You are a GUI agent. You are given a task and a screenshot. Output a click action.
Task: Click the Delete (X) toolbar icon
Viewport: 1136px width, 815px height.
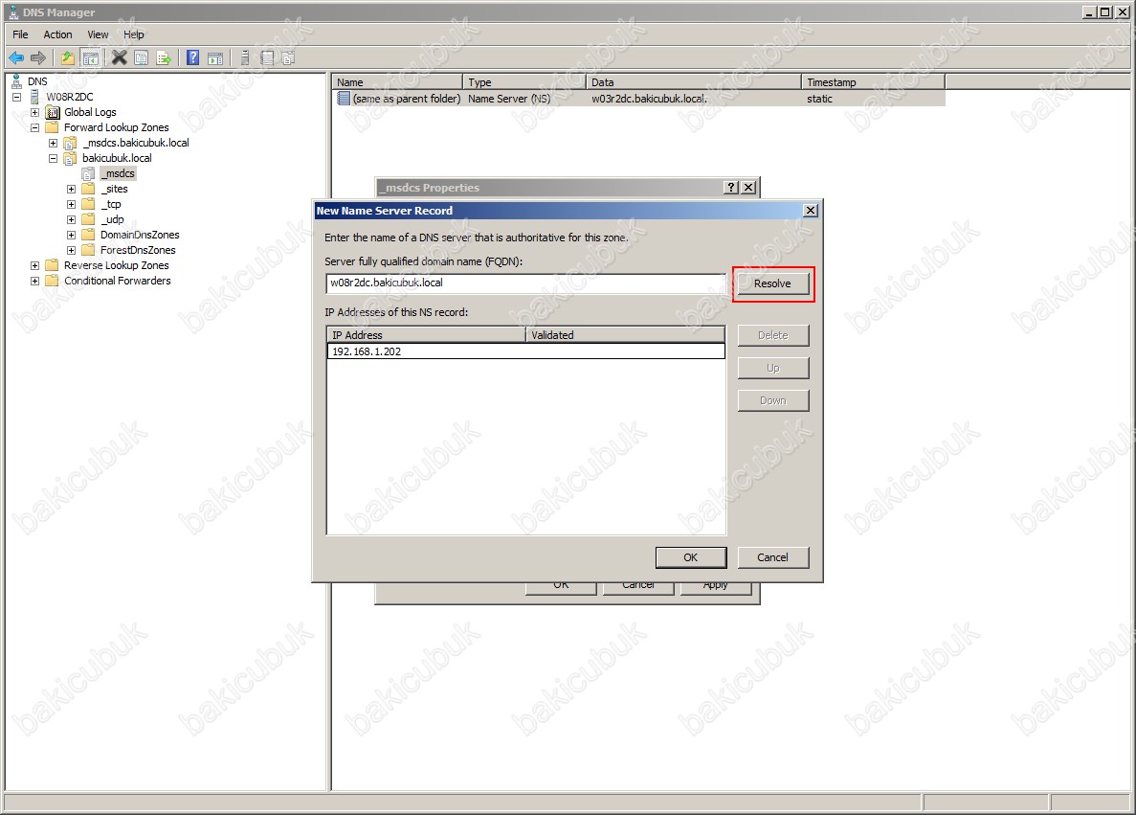pyautogui.click(x=119, y=58)
